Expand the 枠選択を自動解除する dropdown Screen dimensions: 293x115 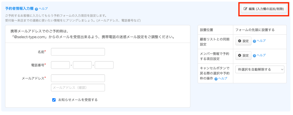260,69
